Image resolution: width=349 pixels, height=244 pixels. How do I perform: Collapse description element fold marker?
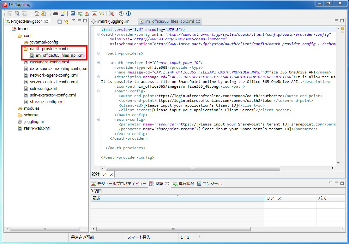[x=99, y=77]
